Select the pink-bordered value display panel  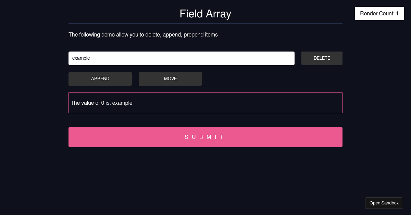(x=206, y=103)
